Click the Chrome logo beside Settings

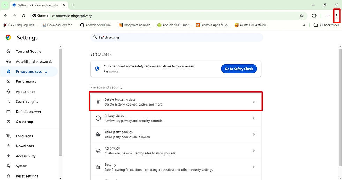(x=8, y=38)
